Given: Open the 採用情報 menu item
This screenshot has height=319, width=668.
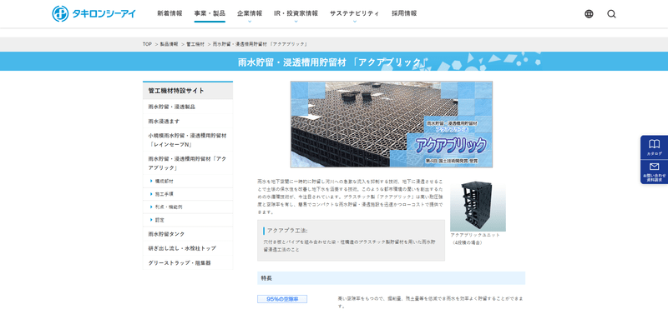Looking at the screenshot, I should pos(404,13).
